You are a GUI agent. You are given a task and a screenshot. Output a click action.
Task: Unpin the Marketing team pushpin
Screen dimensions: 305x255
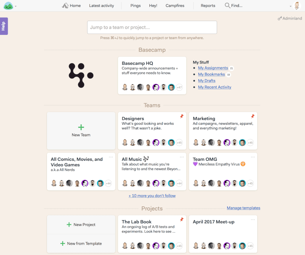pyautogui.click(x=253, y=116)
